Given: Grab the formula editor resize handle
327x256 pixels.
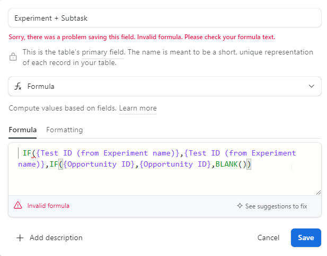Looking at the screenshot, I should [318, 193].
